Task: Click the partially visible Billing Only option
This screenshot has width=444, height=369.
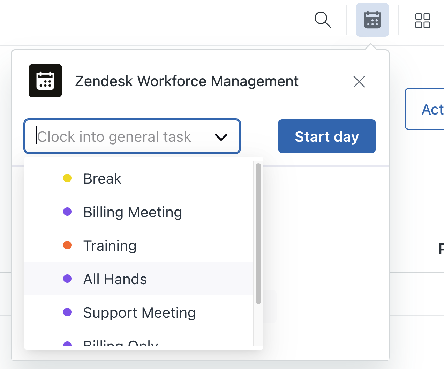Action: (x=121, y=344)
